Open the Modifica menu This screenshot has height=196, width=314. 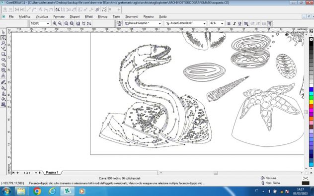click(25, 16)
